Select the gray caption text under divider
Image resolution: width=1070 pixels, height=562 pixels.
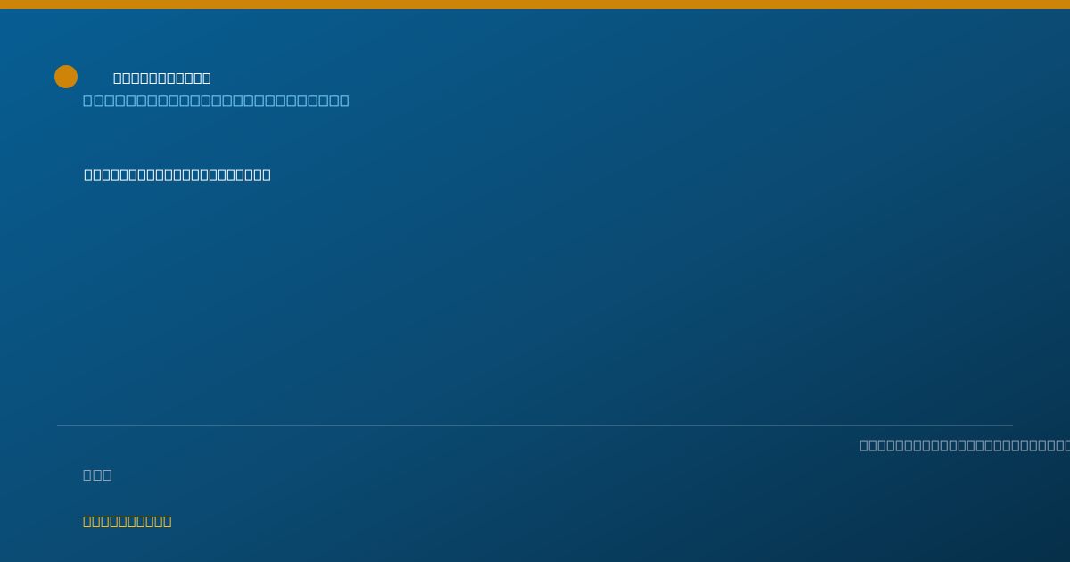point(964,444)
